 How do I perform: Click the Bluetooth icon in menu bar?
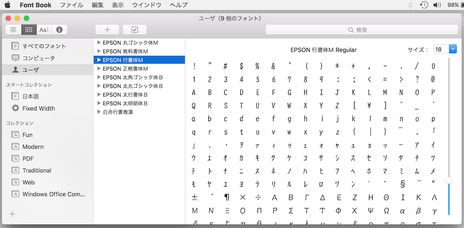pyautogui.click(x=410, y=5)
